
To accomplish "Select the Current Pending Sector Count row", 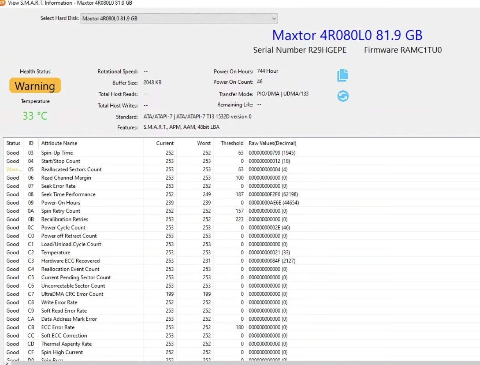I will 242,277.
